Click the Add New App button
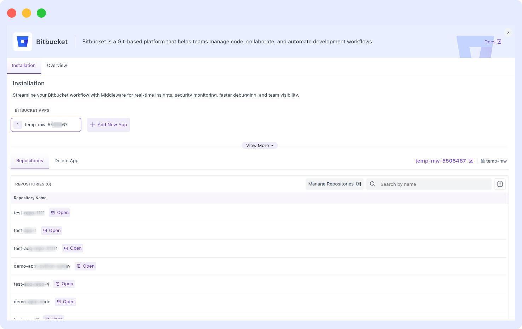 (108, 124)
